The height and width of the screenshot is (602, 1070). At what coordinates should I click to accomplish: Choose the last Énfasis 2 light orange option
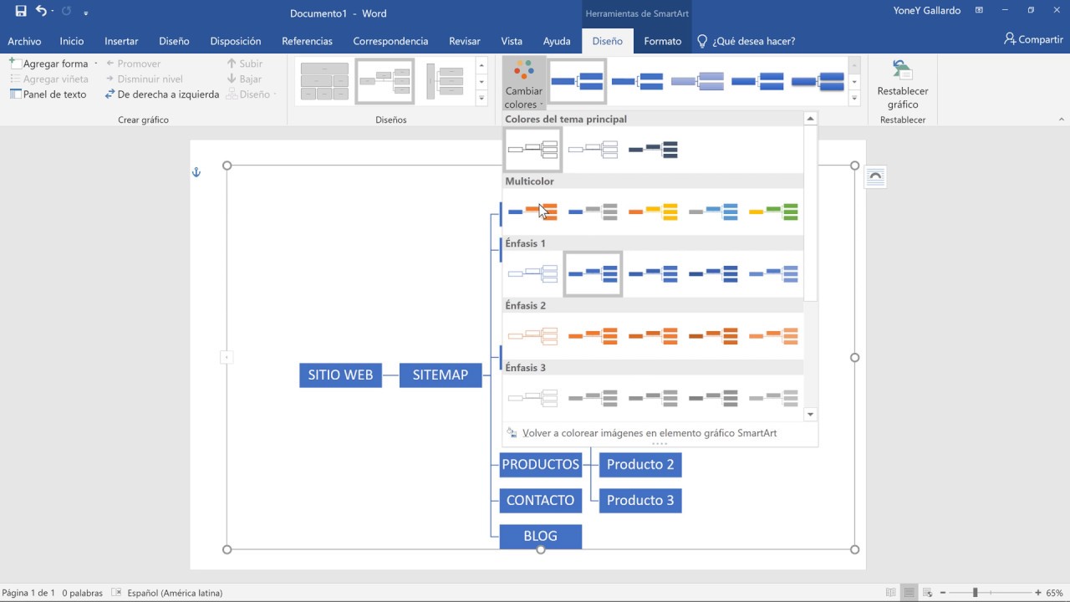point(773,335)
